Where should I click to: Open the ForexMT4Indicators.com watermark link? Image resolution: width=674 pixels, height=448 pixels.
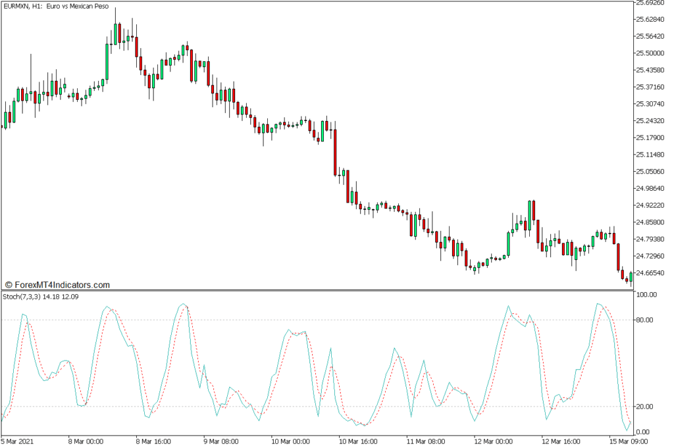click(57, 285)
